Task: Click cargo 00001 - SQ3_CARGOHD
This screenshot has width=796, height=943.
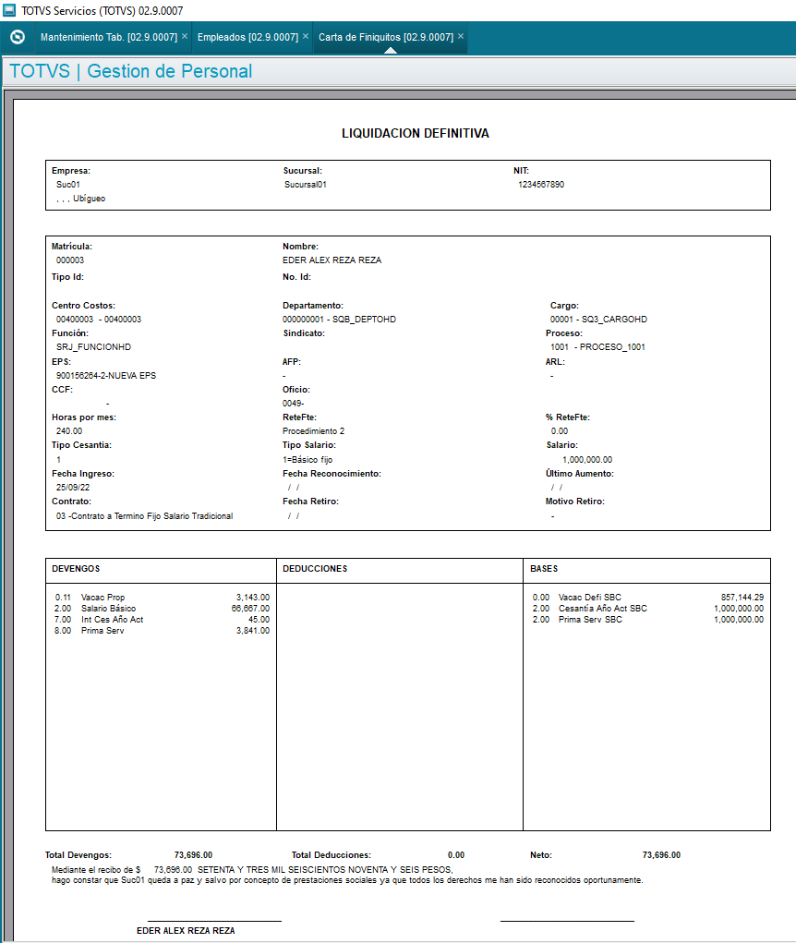Action: pos(598,320)
